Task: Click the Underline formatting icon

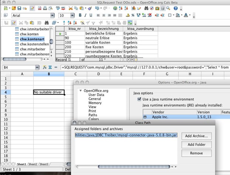Action: 90,16
